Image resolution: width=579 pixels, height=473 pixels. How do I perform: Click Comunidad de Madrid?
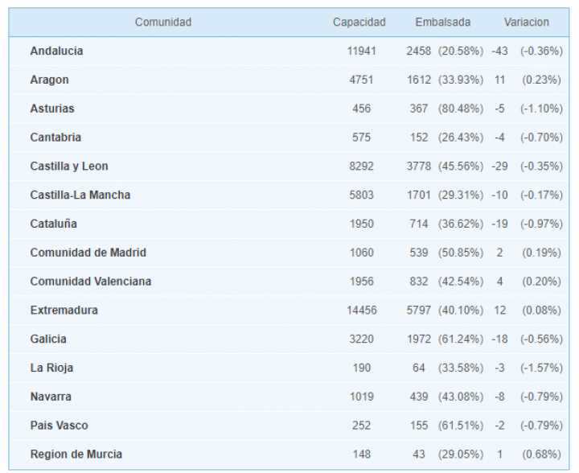pyautogui.click(x=88, y=253)
